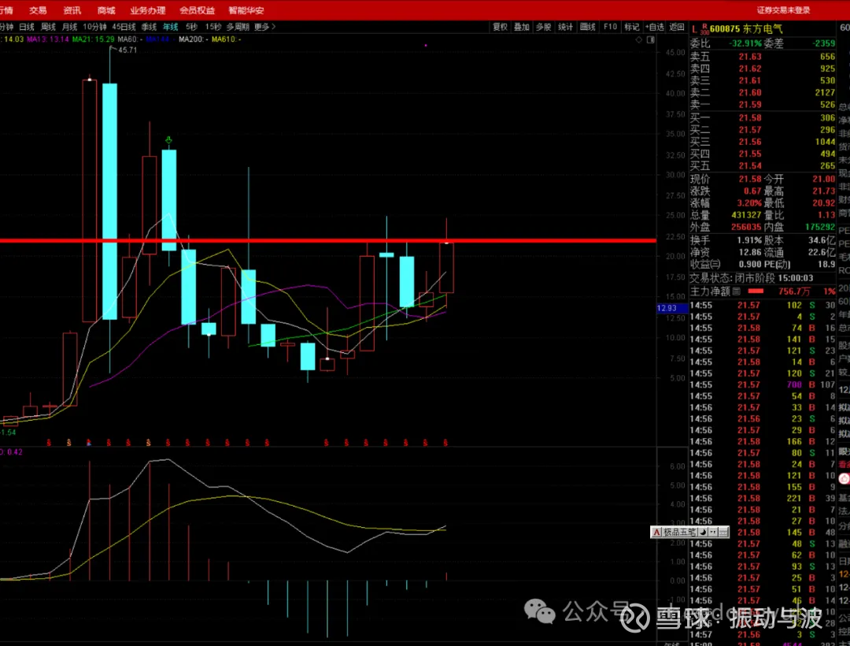Click the +自选 add-to-watchlist button
The height and width of the screenshot is (646, 850).
(x=654, y=27)
